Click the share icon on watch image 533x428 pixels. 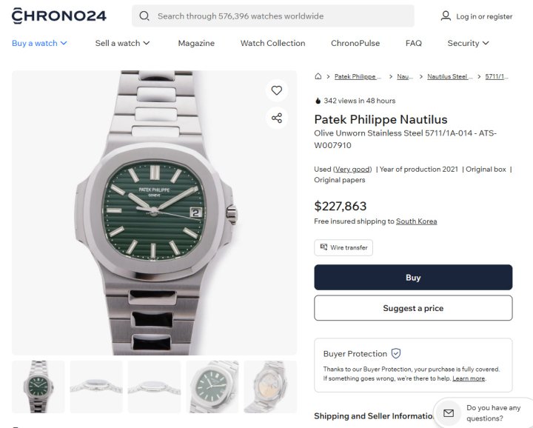click(276, 118)
